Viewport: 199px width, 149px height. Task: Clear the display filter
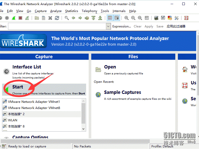[138, 26]
